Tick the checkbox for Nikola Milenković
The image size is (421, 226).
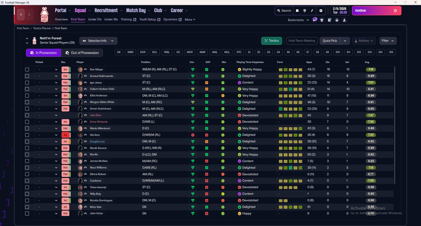click(27, 128)
